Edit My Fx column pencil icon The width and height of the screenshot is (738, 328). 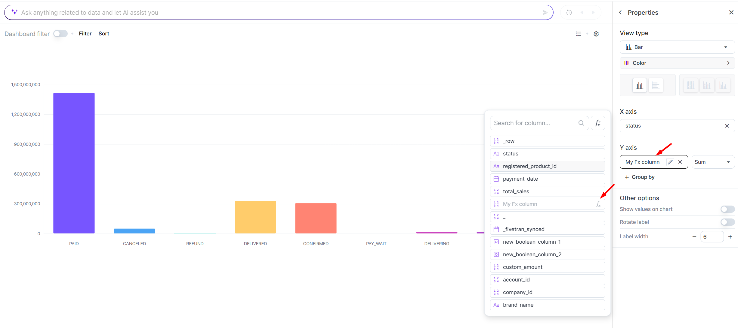[670, 162]
